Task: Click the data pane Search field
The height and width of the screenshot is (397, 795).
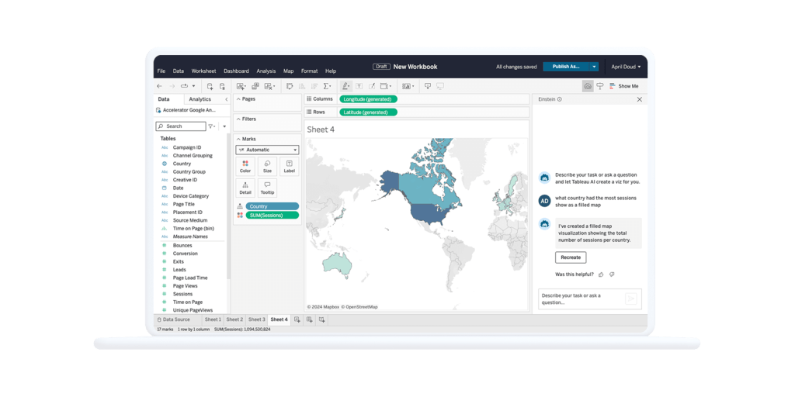Action: point(181,126)
